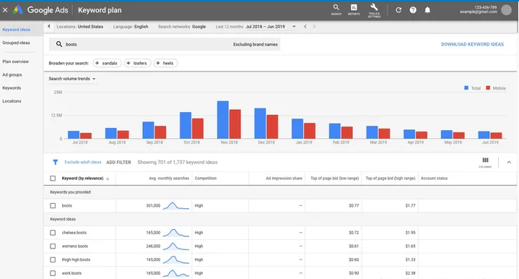Open Grouped ideas in the sidebar
The width and height of the screenshot is (519, 279).
pos(16,43)
